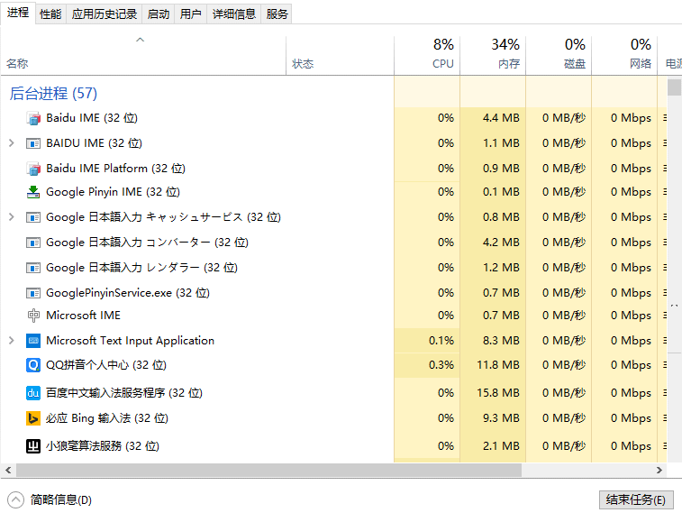The width and height of the screenshot is (682, 522).
Task: Click the Microsoft Text Input Application icon
Action: click(33, 341)
